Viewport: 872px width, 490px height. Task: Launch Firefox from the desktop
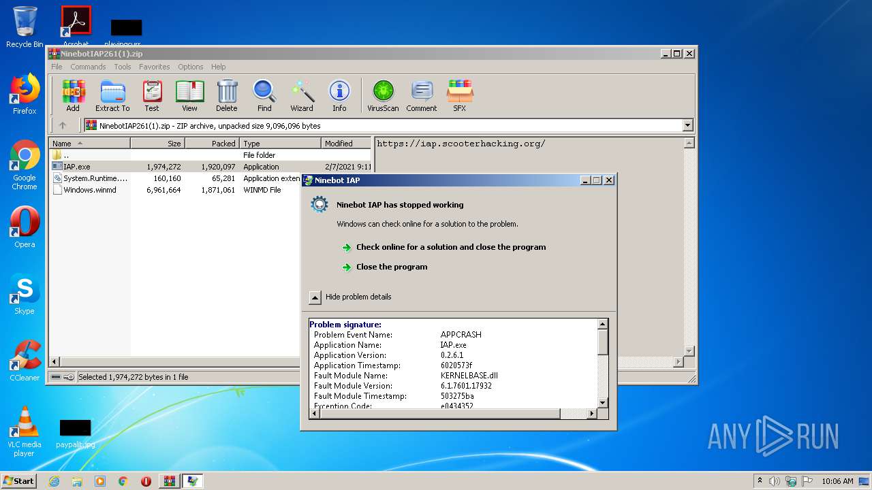pyautogui.click(x=25, y=94)
